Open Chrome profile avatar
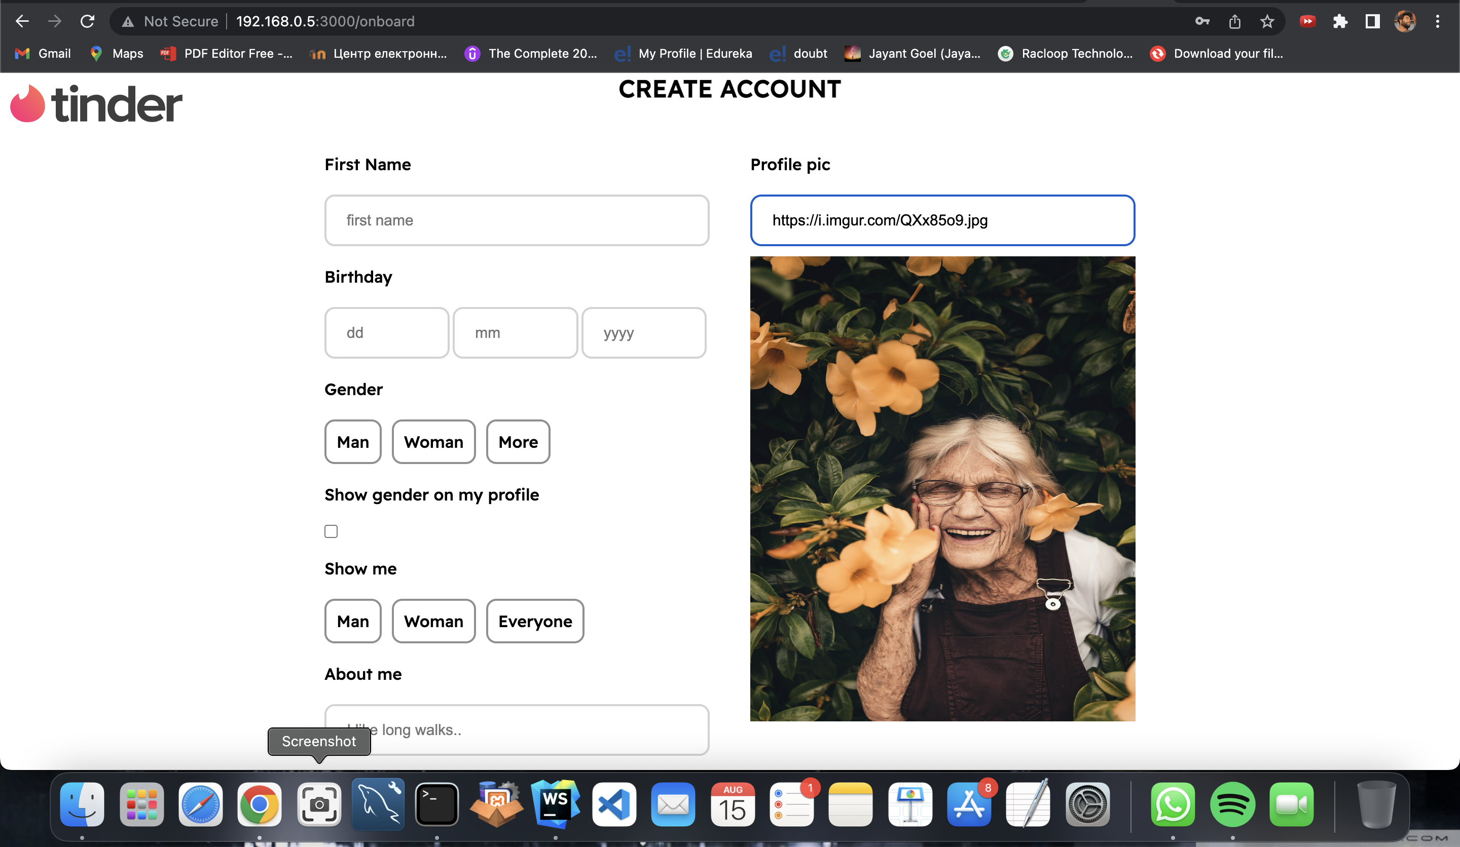 (x=1405, y=21)
